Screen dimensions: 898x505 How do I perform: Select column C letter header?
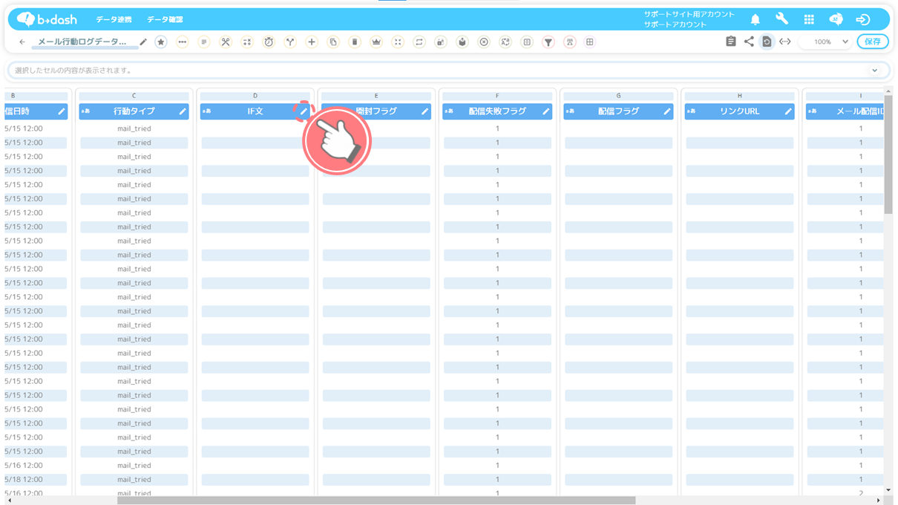click(x=134, y=96)
